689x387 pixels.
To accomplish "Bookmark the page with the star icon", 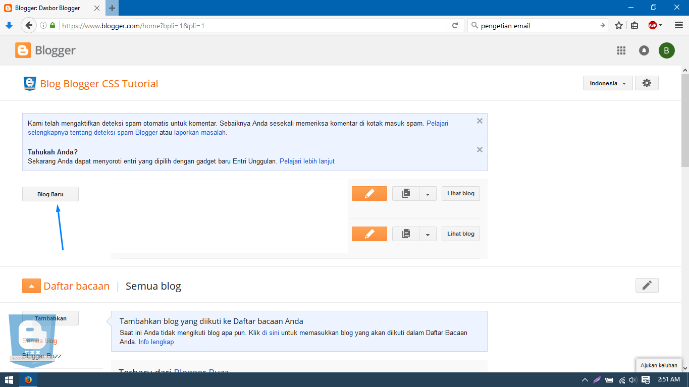I will coord(618,25).
